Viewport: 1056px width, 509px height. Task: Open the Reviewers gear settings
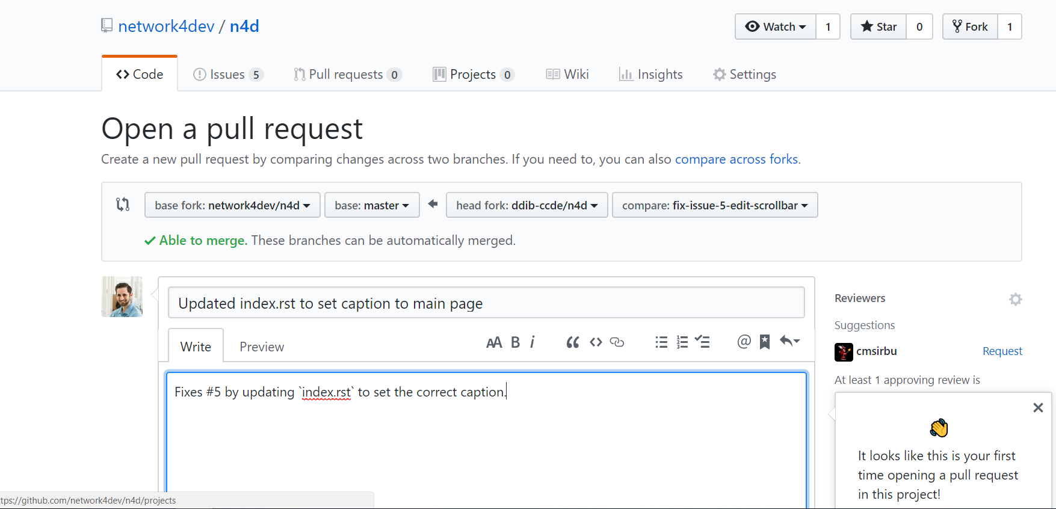coord(1016,299)
